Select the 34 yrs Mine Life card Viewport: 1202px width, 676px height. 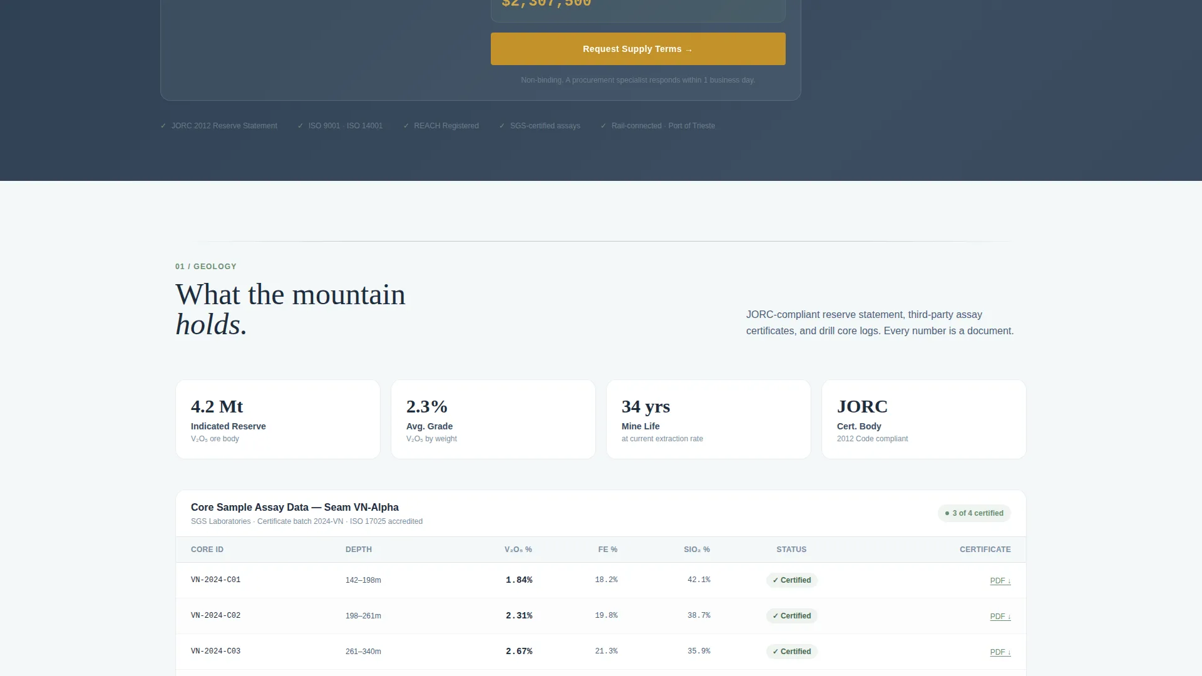pos(709,419)
